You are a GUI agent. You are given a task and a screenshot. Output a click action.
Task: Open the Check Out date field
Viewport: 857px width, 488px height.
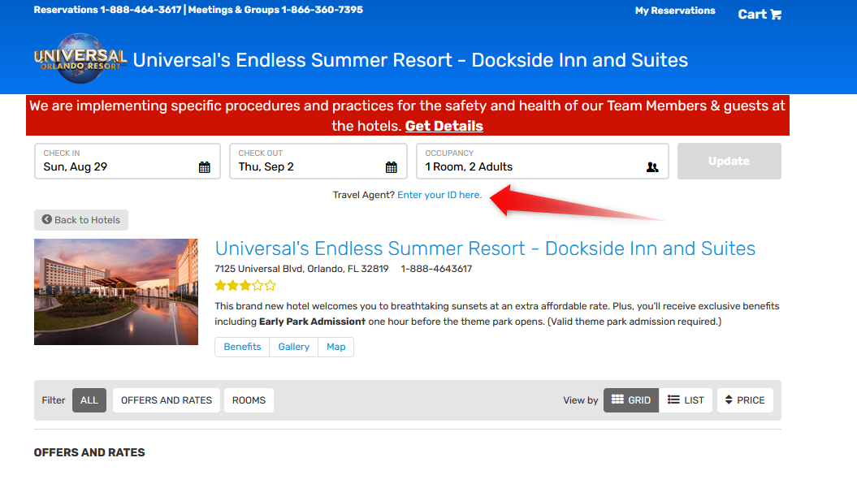[x=318, y=162]
